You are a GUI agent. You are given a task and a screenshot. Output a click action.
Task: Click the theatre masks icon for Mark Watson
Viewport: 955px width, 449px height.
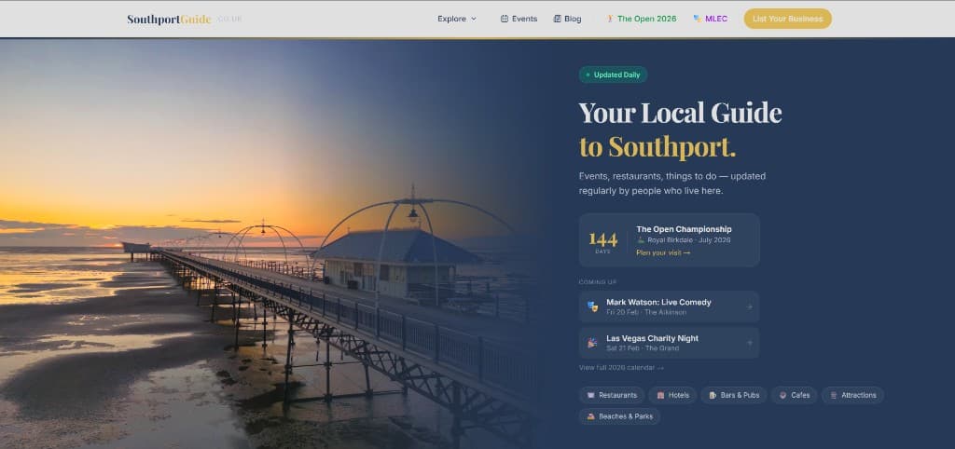[x=592, y=306]
